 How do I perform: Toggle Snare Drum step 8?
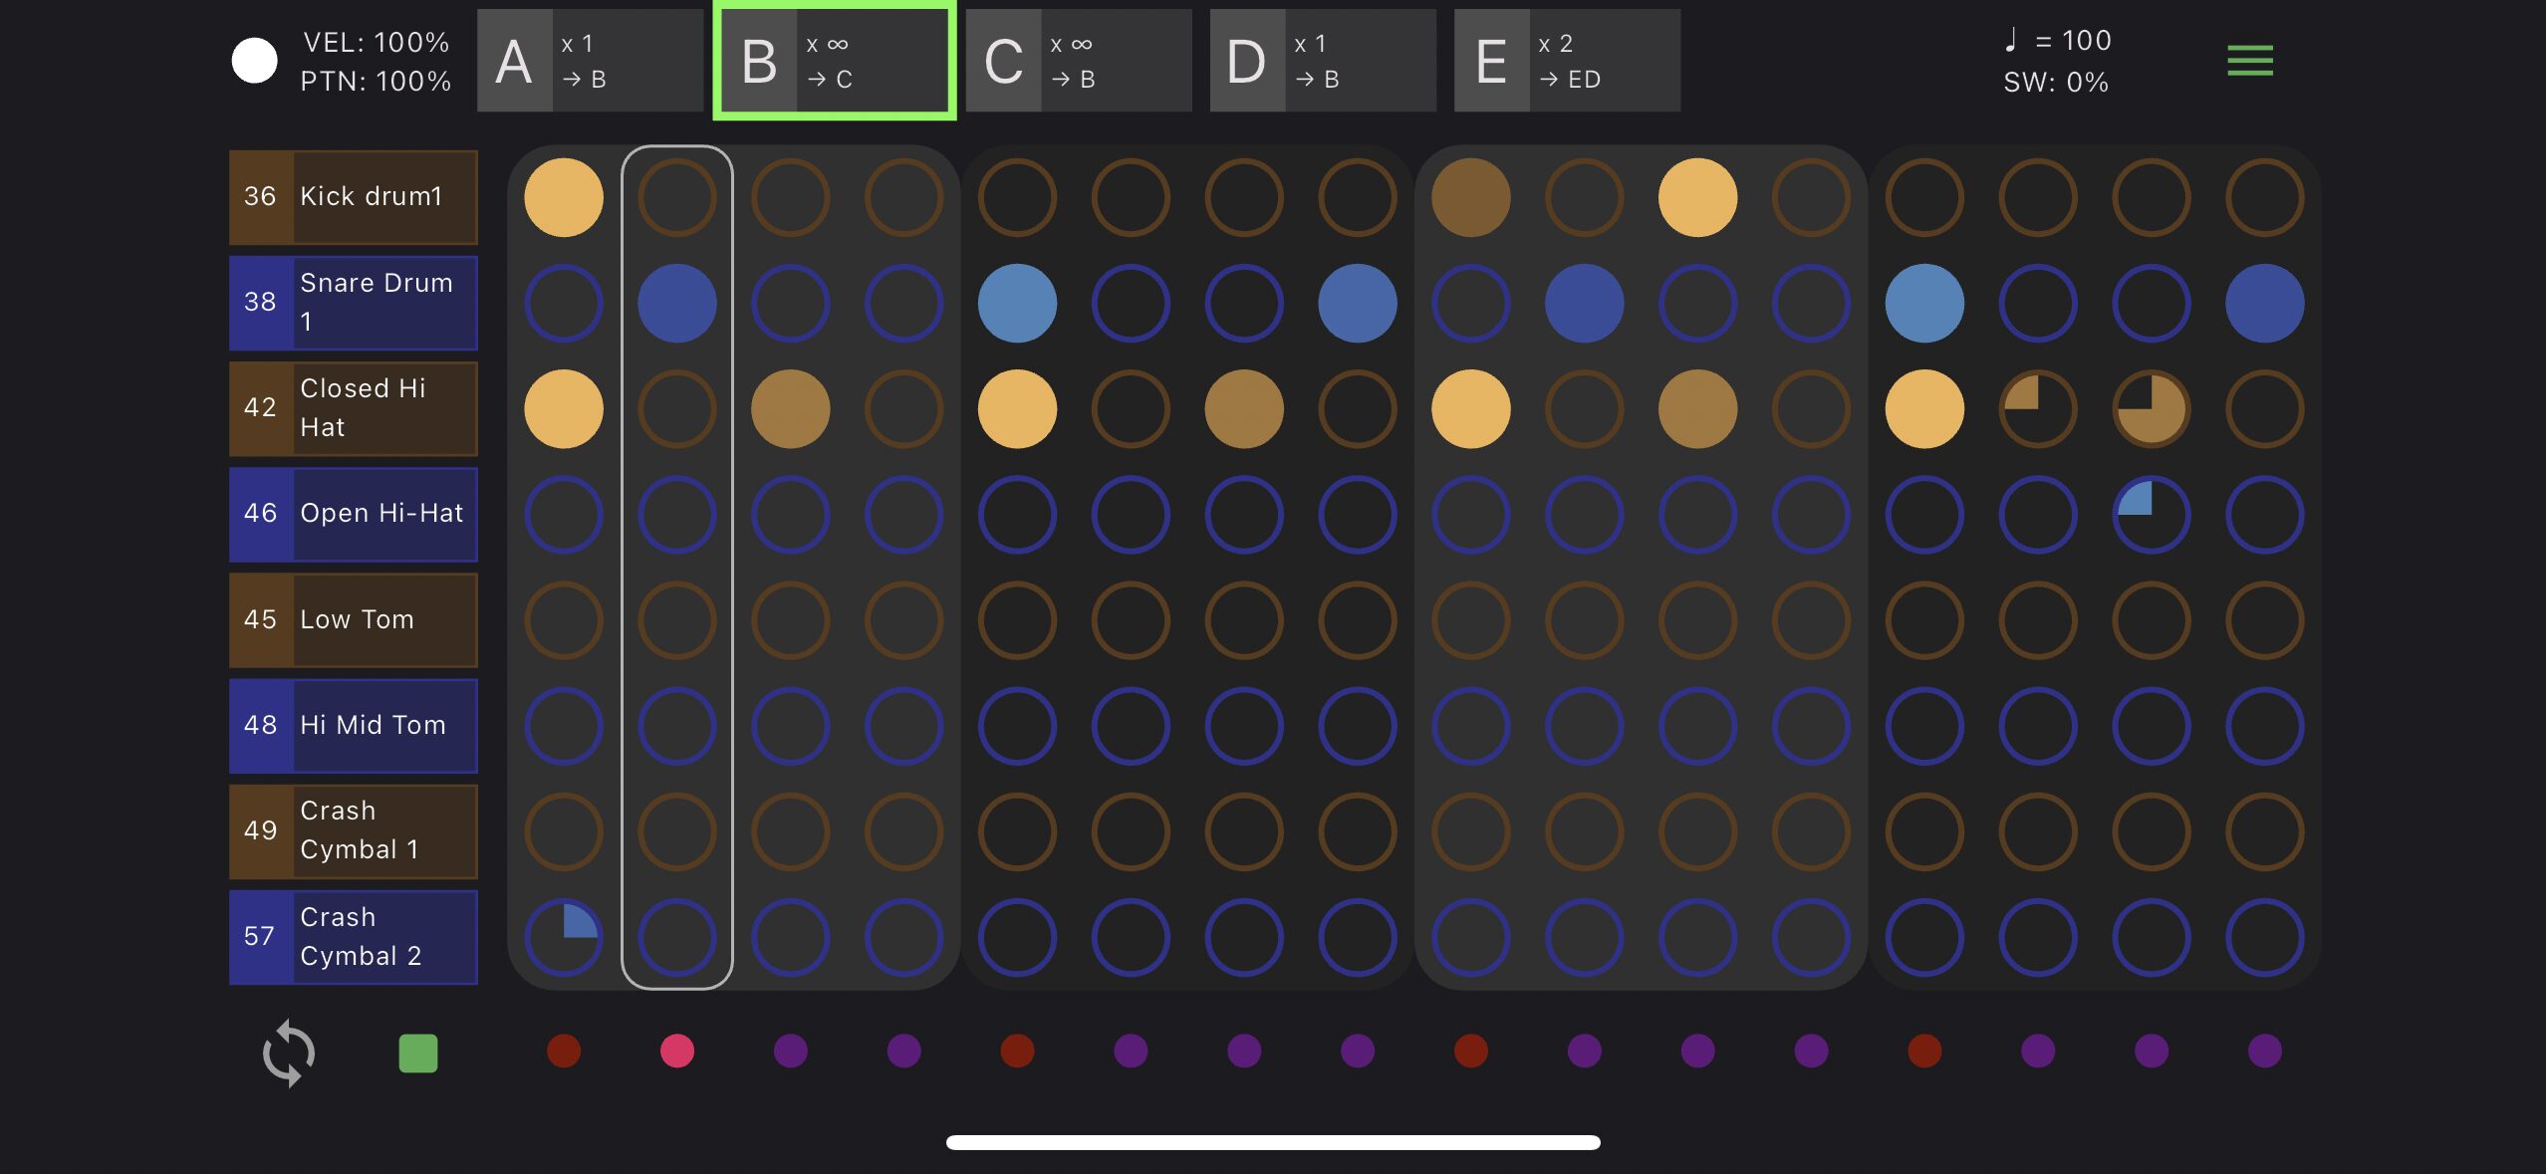[1358, 303]
